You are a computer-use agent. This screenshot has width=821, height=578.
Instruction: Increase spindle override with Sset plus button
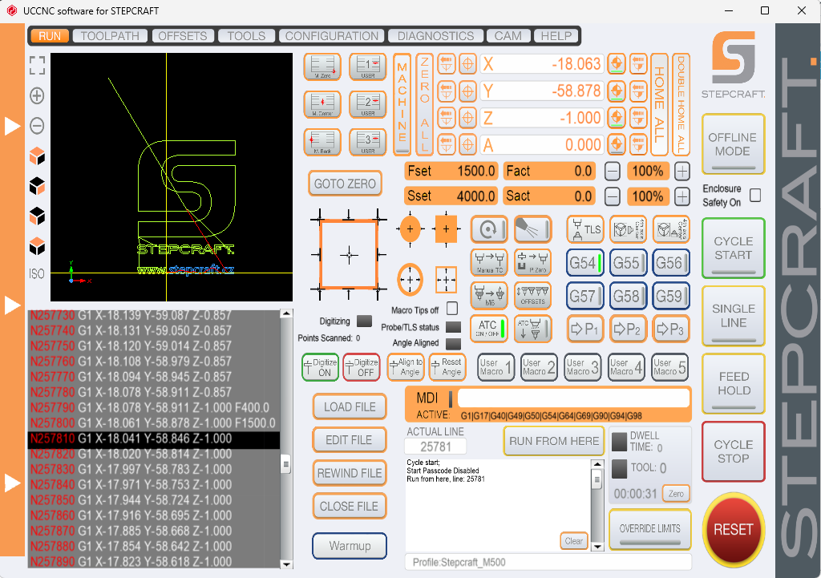(x=681, y=196)
